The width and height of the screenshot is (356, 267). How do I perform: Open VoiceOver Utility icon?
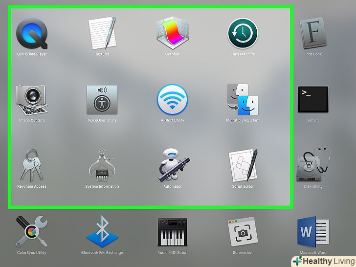(102, 100)
